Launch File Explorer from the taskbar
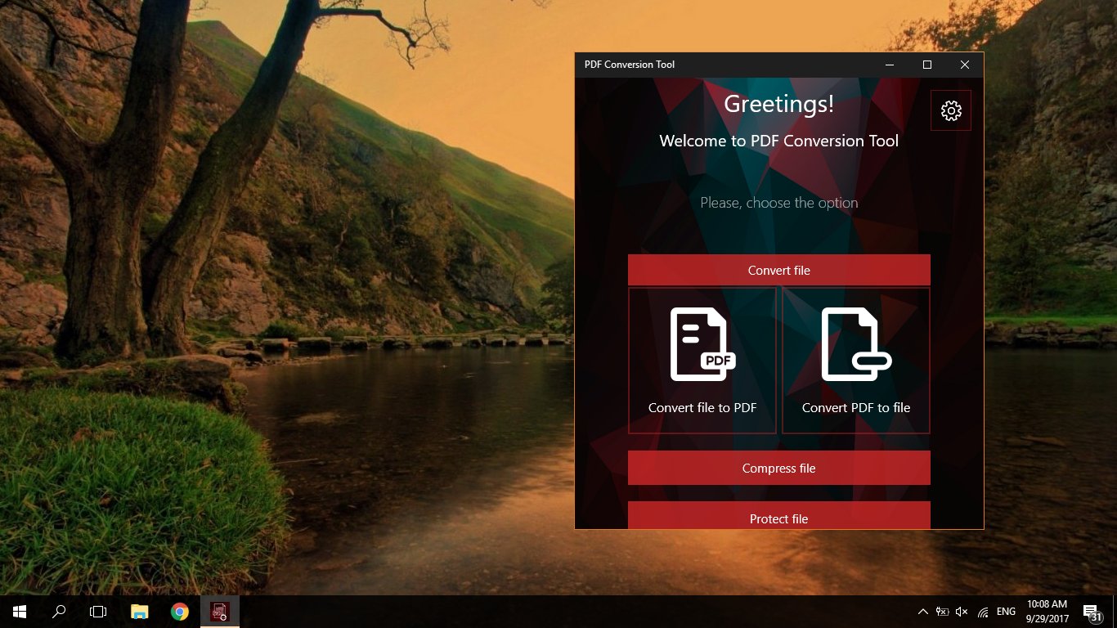1117x628 pixels. (140, 612)
